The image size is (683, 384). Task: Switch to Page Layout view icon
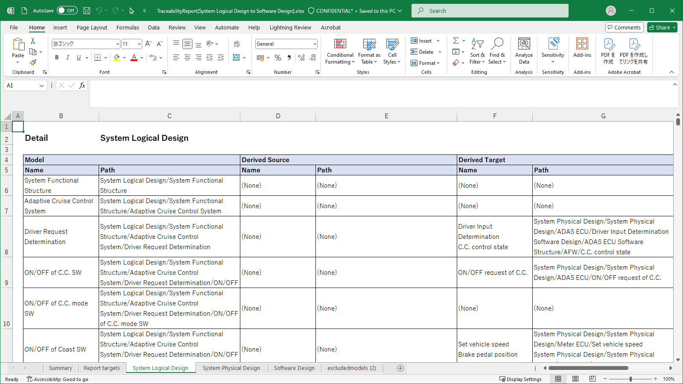click(575, 379)
